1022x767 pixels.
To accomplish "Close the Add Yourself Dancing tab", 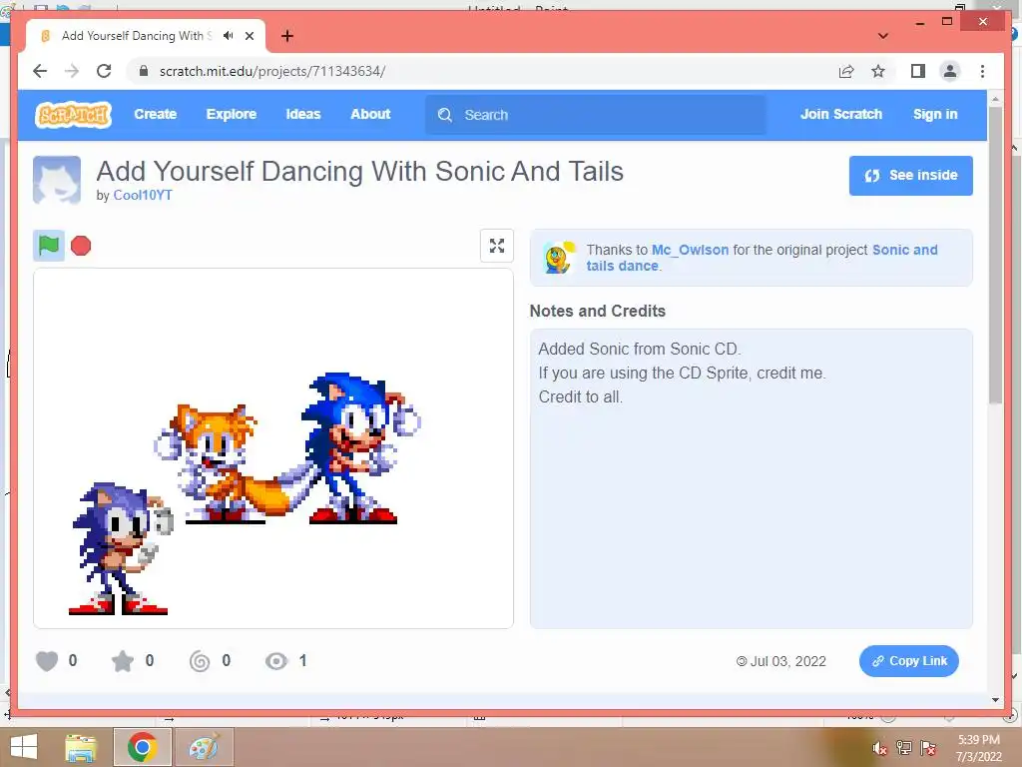I will (250, 36).
